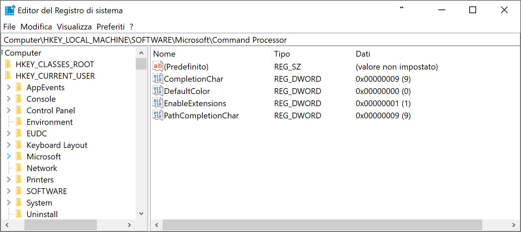Click the Printers folder icon

(x=19, y=180)
